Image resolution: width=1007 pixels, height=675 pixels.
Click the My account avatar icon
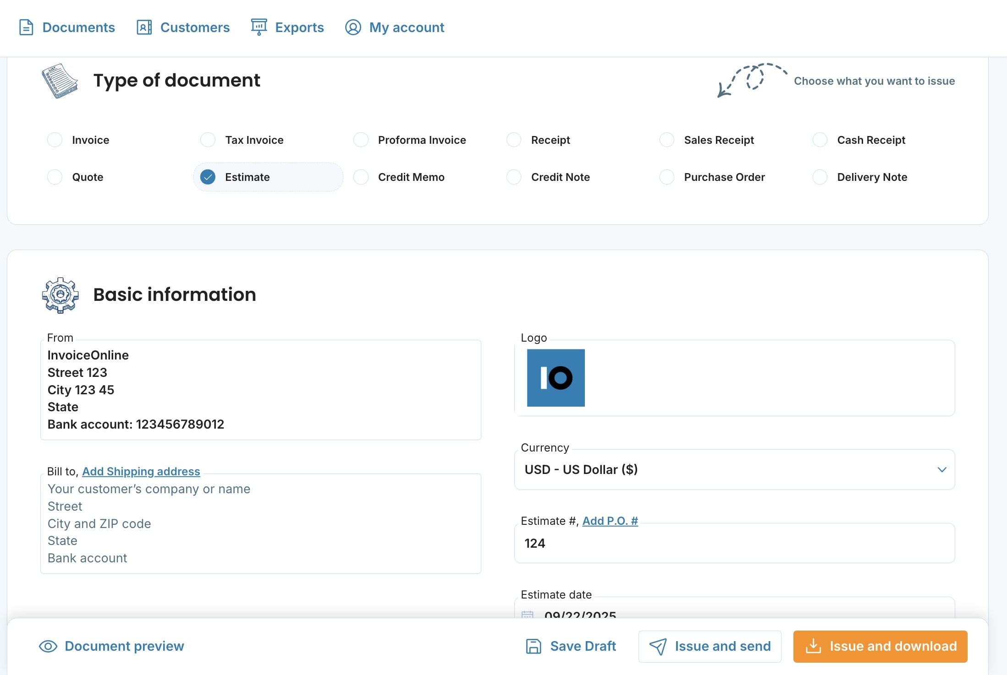pyautogui.click(x=353, y=27)
